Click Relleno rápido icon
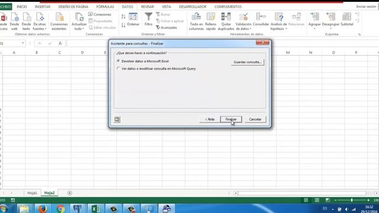This screenshot has height=213, width=379. (211, 22)
